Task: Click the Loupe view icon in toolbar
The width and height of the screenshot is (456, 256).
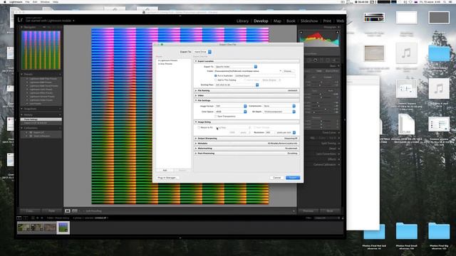Action: click(x=68, y=211)
